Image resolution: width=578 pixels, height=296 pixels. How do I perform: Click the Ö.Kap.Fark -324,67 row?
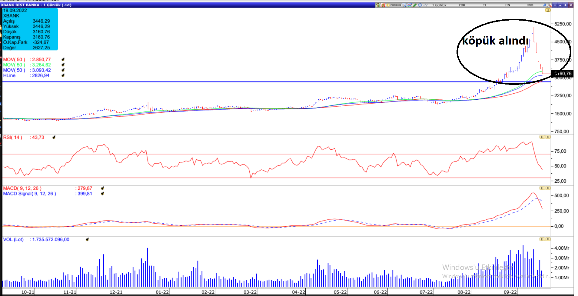27,42
